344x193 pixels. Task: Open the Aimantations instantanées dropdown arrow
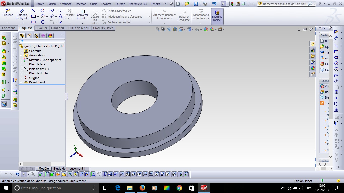click(x=201, y=23)
